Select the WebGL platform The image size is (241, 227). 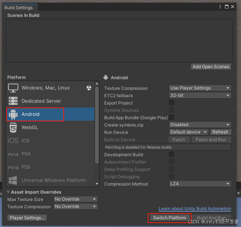point(50,128)
